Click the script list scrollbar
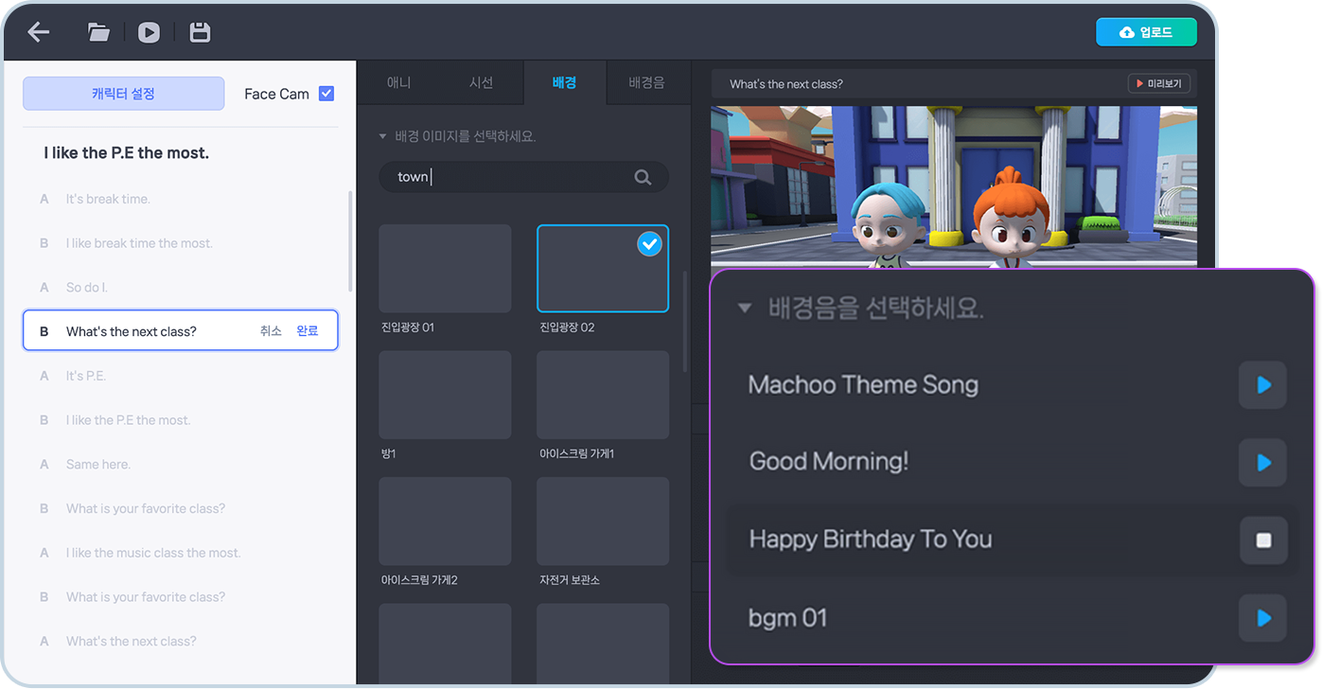 pyautogui.click(x=351, y=241)
